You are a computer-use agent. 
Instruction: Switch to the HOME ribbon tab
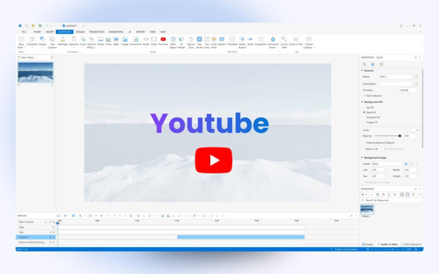pyautogui.click(x=37, y=32)
